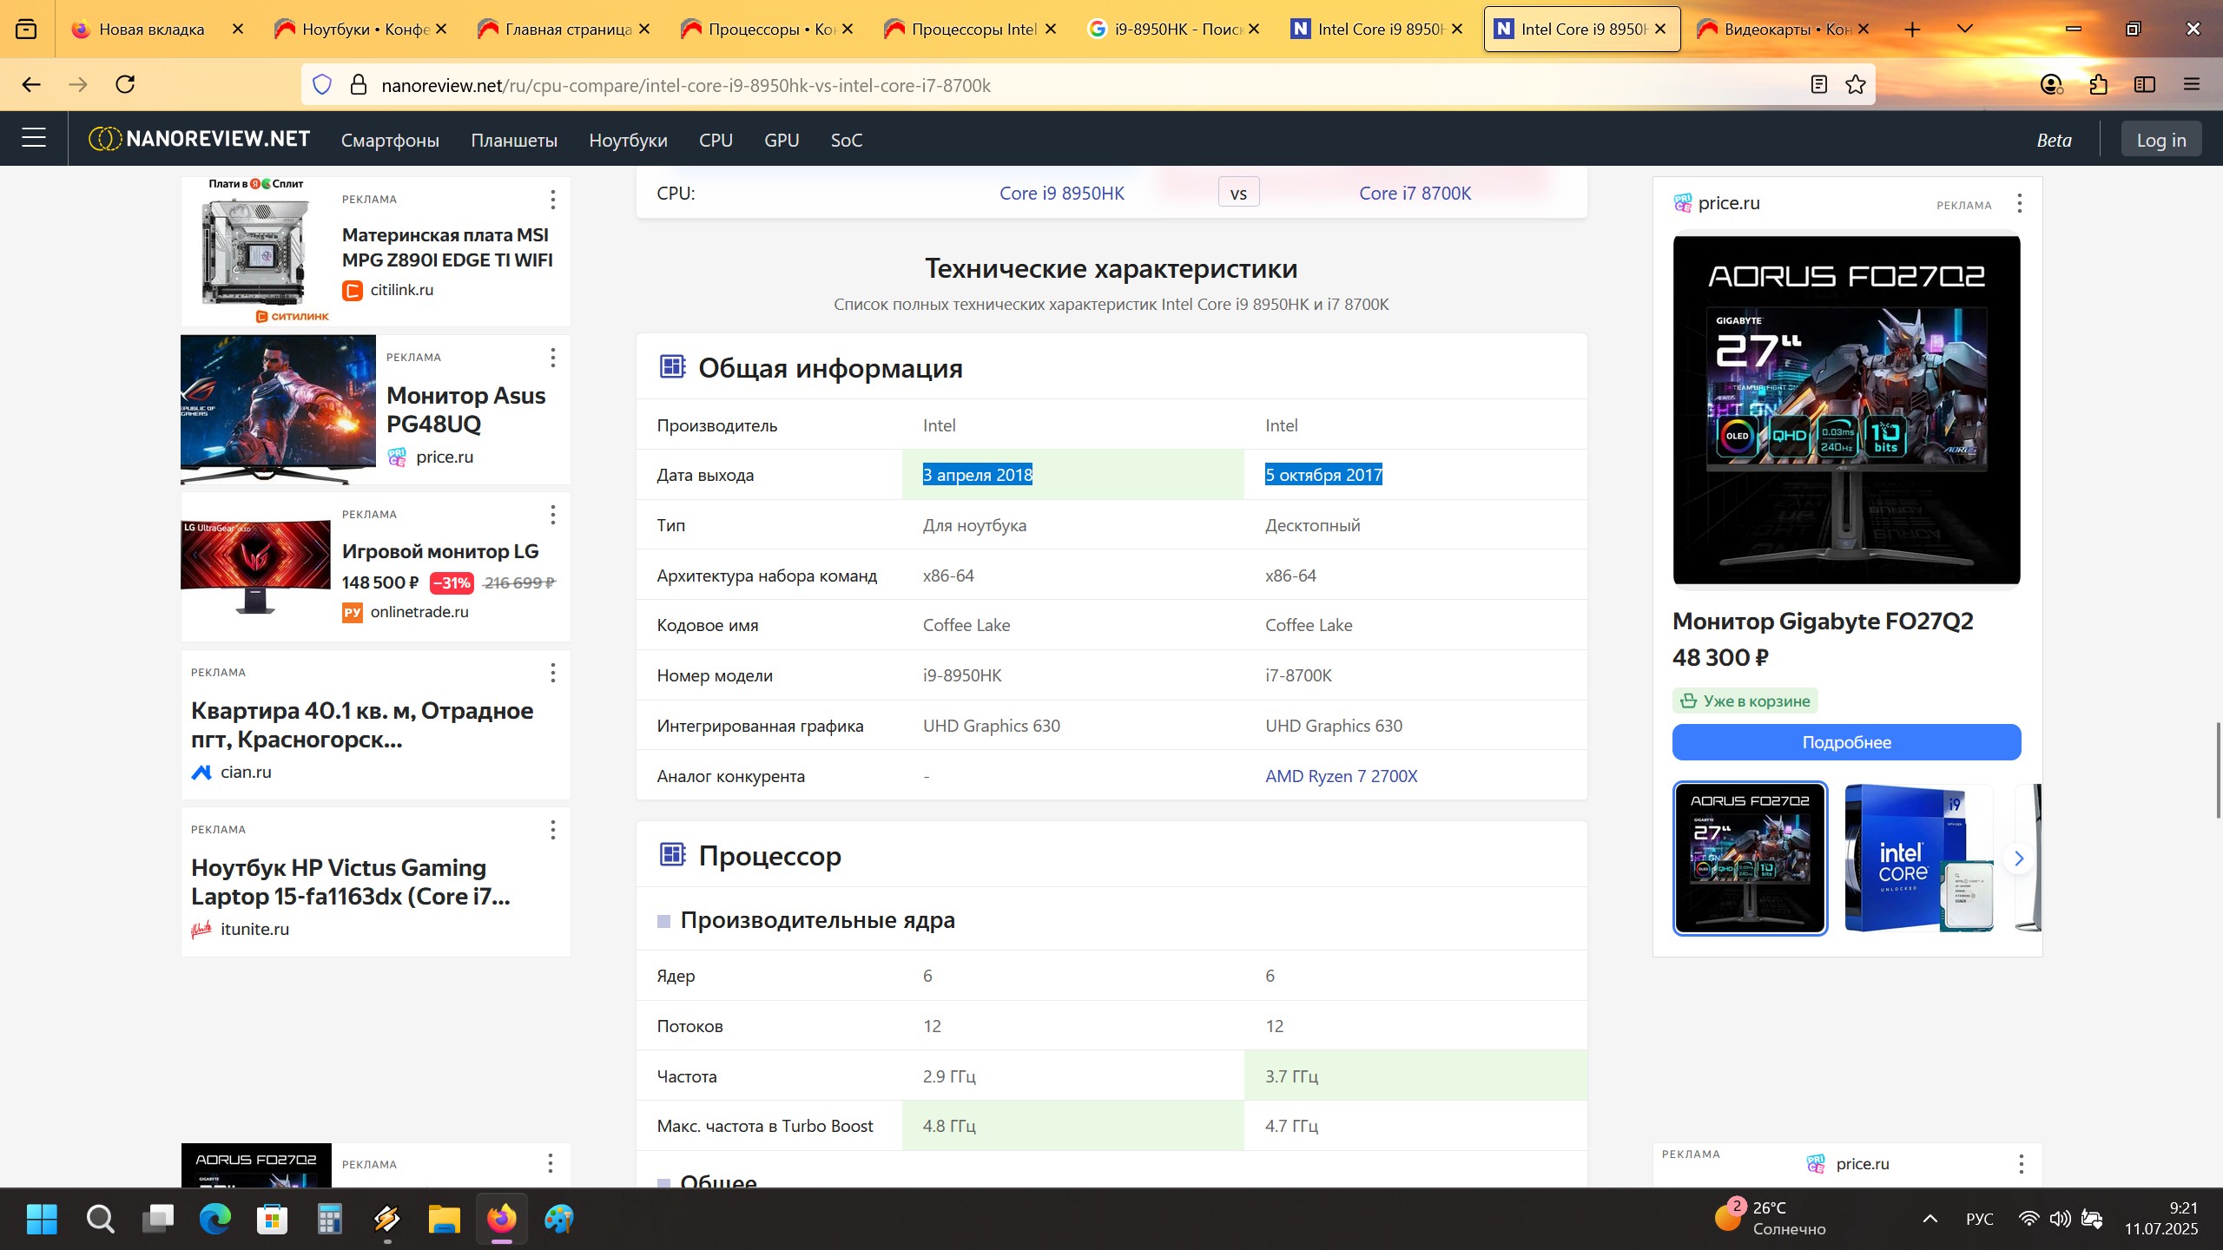
Task: Open tracking protection shield icon
Action: 322,84
